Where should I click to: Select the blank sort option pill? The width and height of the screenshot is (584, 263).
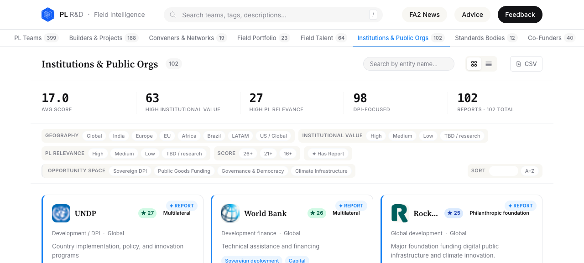click(504, 171)
